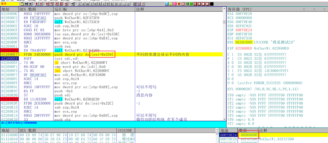Click the red '破' character icon
The image size is (328, 143).
click(x=203, y=4)
